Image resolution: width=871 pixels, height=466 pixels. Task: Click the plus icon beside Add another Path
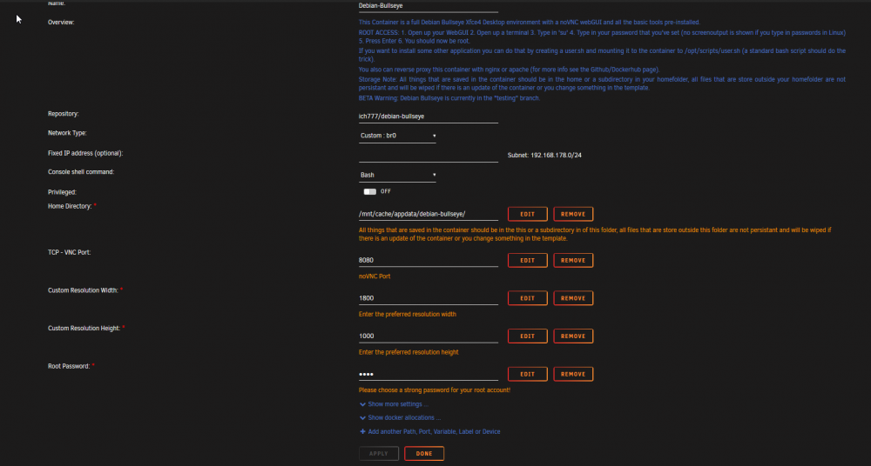(x=362, y=431)
